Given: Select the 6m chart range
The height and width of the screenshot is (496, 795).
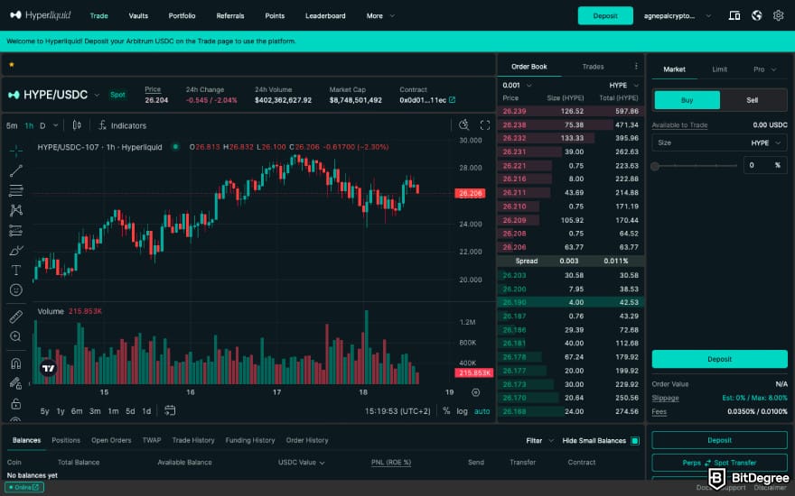Looking at the screenshot, I should point(77,411).
